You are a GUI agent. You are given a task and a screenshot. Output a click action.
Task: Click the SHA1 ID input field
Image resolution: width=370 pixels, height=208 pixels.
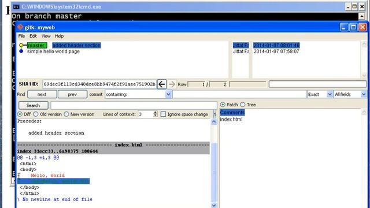99,84
